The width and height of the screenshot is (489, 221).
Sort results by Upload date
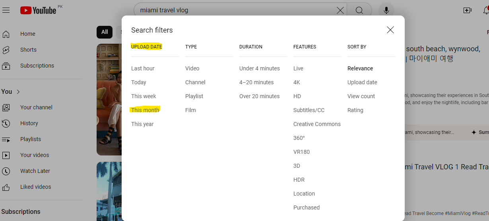tap(362, 82)
